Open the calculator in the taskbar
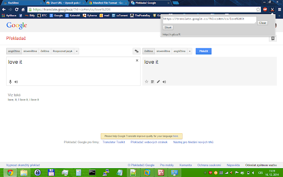This screenshot has height=177, width=283. point(79,173)
